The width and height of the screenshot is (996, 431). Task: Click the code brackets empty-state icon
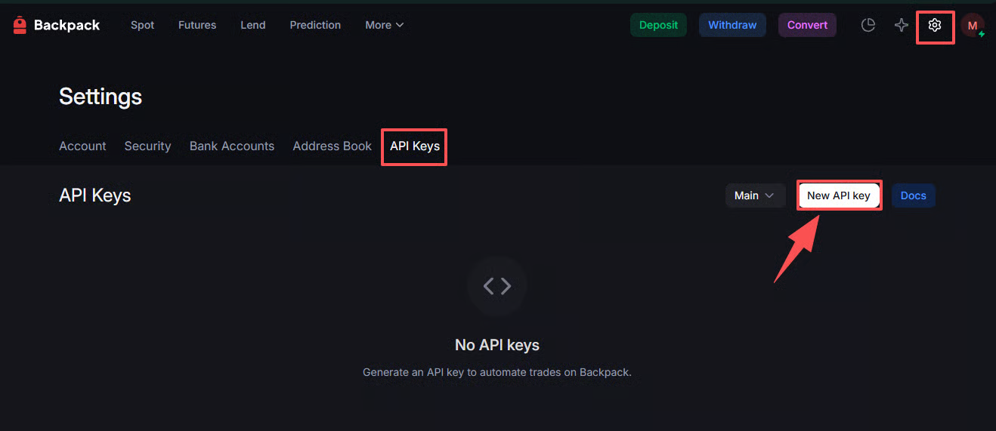tap(497, 285)
